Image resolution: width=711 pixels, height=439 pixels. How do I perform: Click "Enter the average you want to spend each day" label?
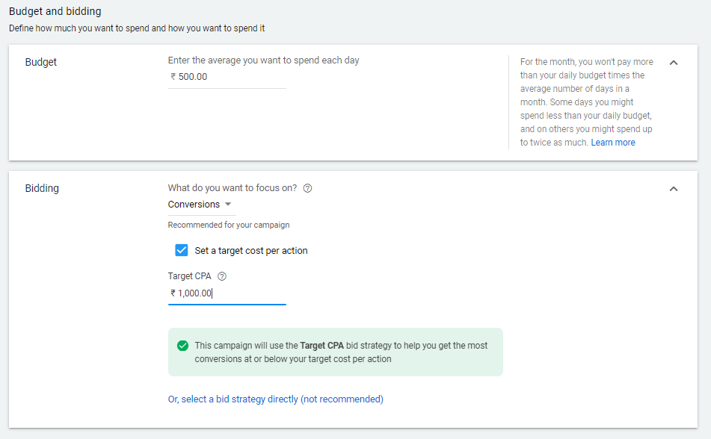263,60
